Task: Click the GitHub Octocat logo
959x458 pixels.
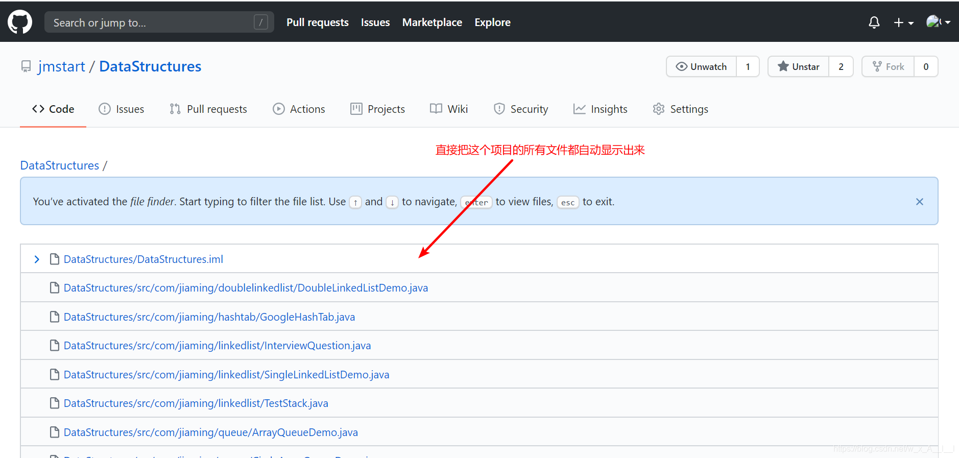Action: click(x=20, y=22)
